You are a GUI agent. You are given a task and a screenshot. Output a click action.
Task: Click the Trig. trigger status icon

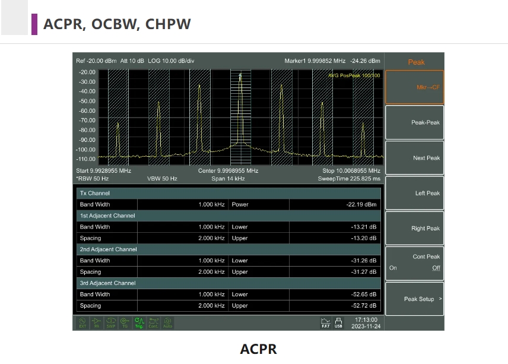pos(139,322)
